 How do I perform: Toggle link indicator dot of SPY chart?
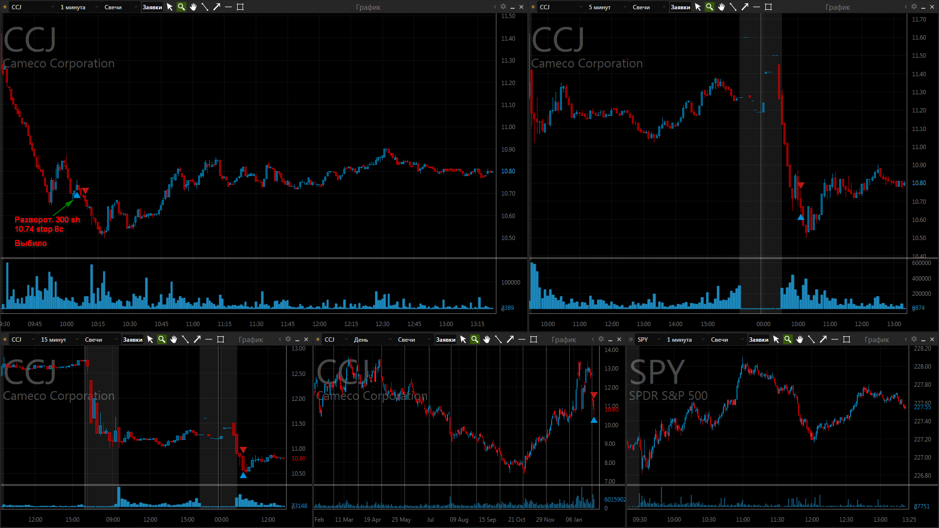(631, 339)
